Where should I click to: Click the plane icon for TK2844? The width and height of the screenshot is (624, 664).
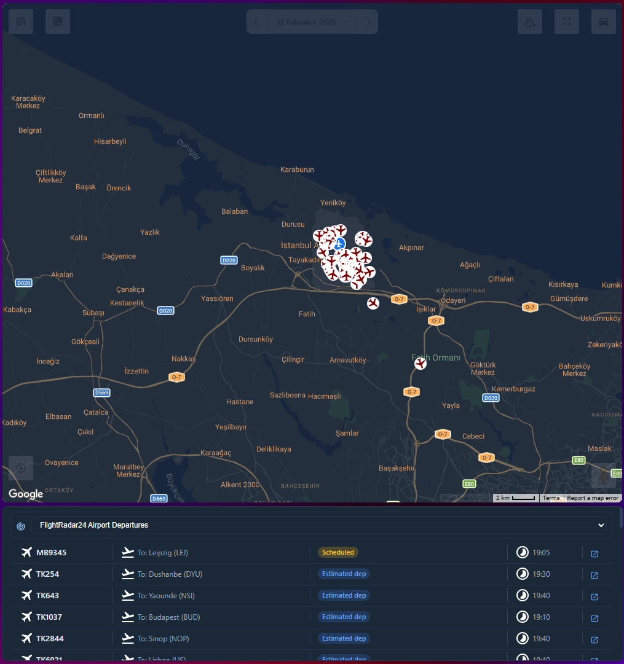point(26,638)
